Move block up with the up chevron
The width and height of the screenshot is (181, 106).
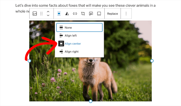point(48,12)
